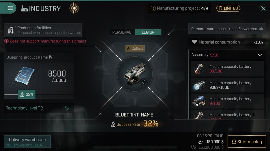Click the golden compass emblem icon
270x151 pixels.
[x=74, y=8]
